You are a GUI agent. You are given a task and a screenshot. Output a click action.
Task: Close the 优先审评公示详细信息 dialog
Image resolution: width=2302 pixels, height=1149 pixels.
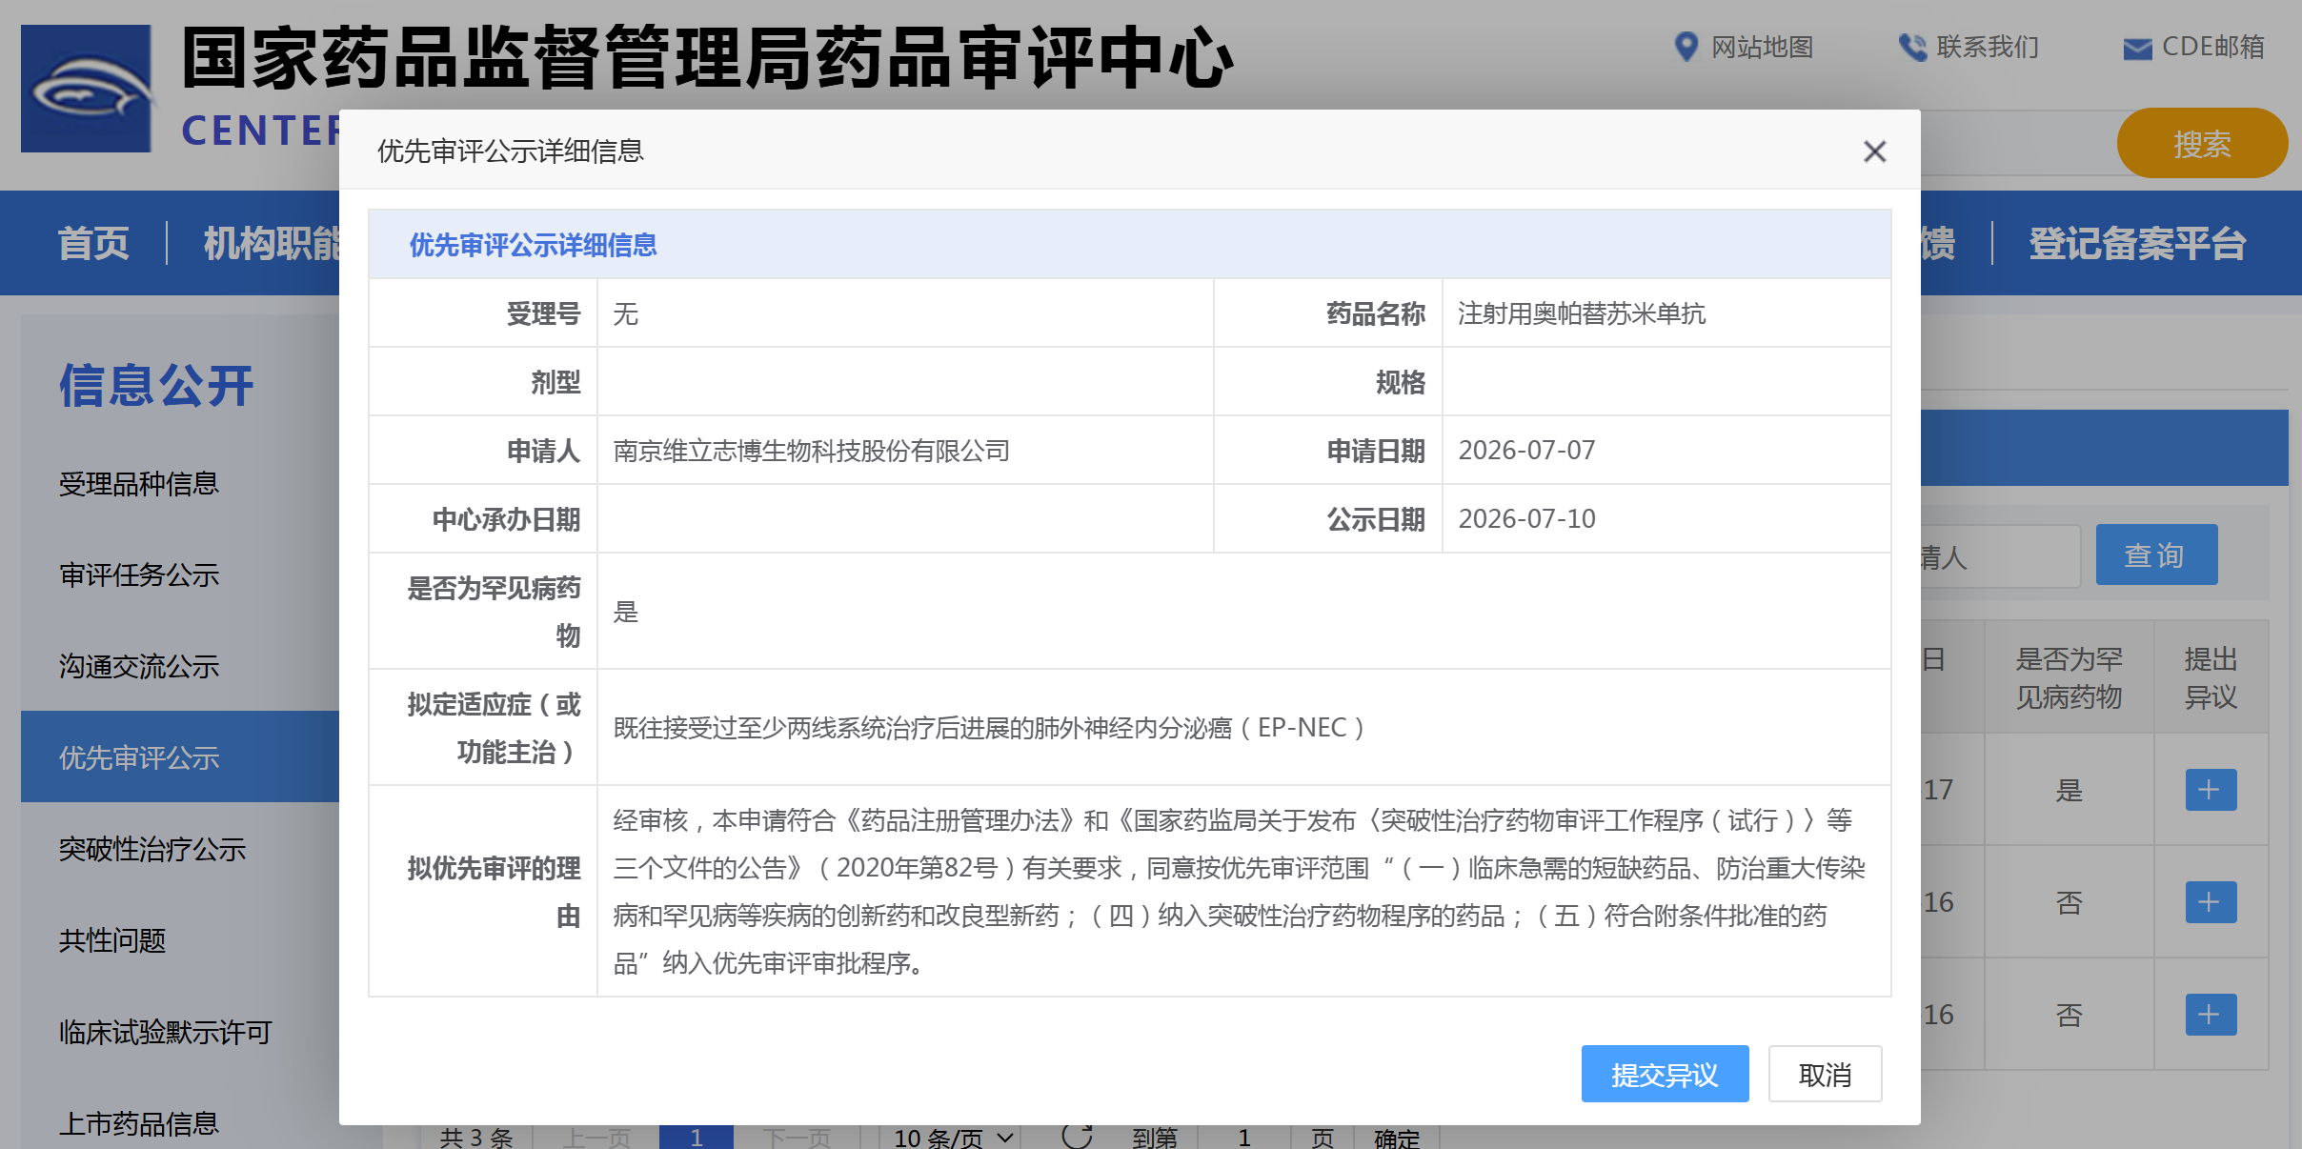(x=1874, y=151)
